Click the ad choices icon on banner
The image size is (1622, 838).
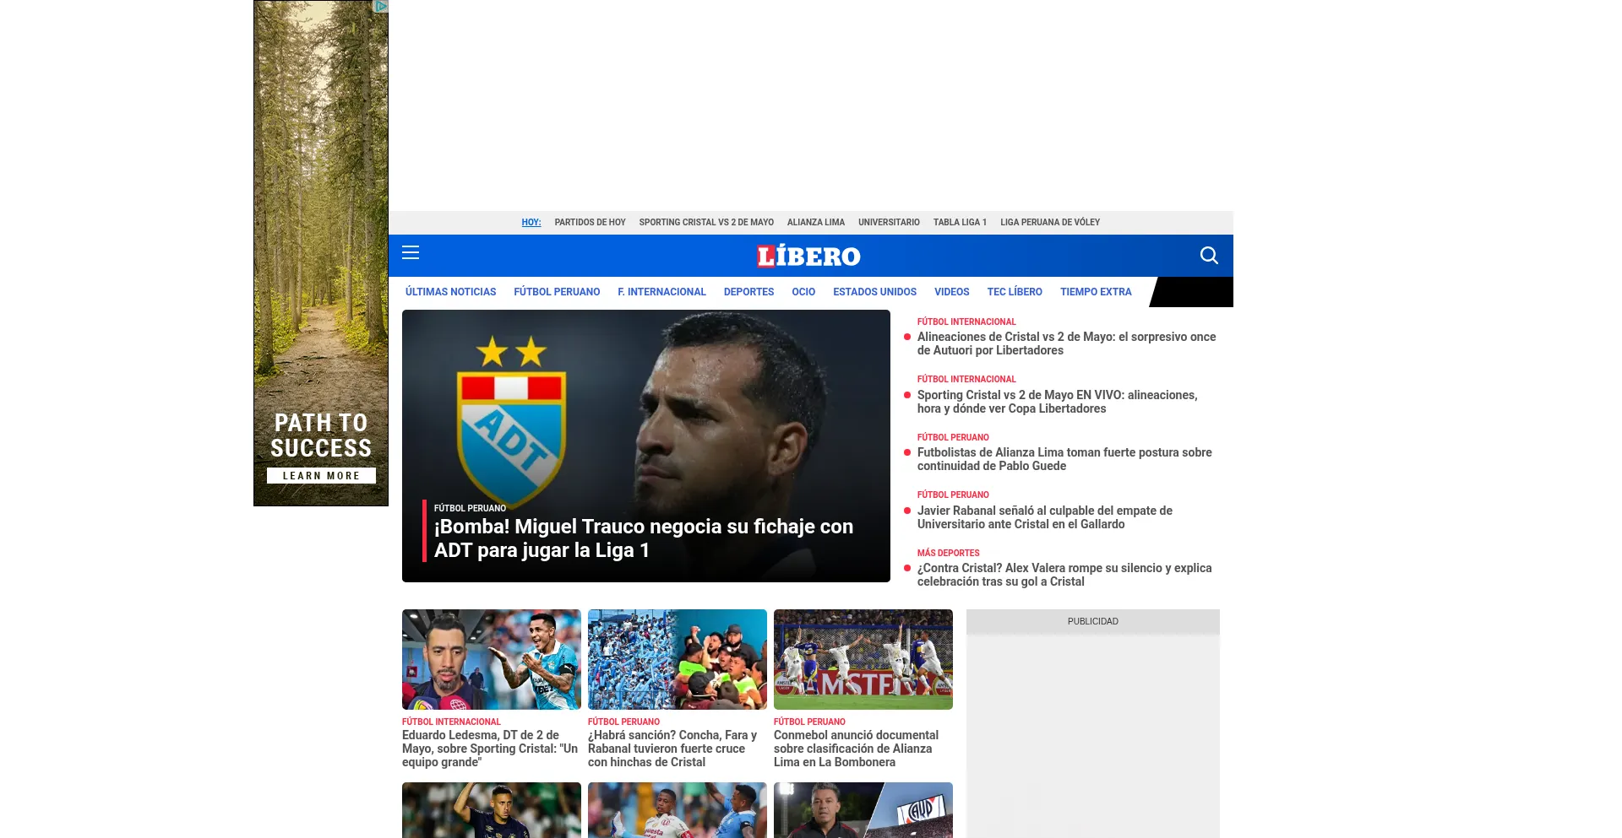(x=381, y=6)
